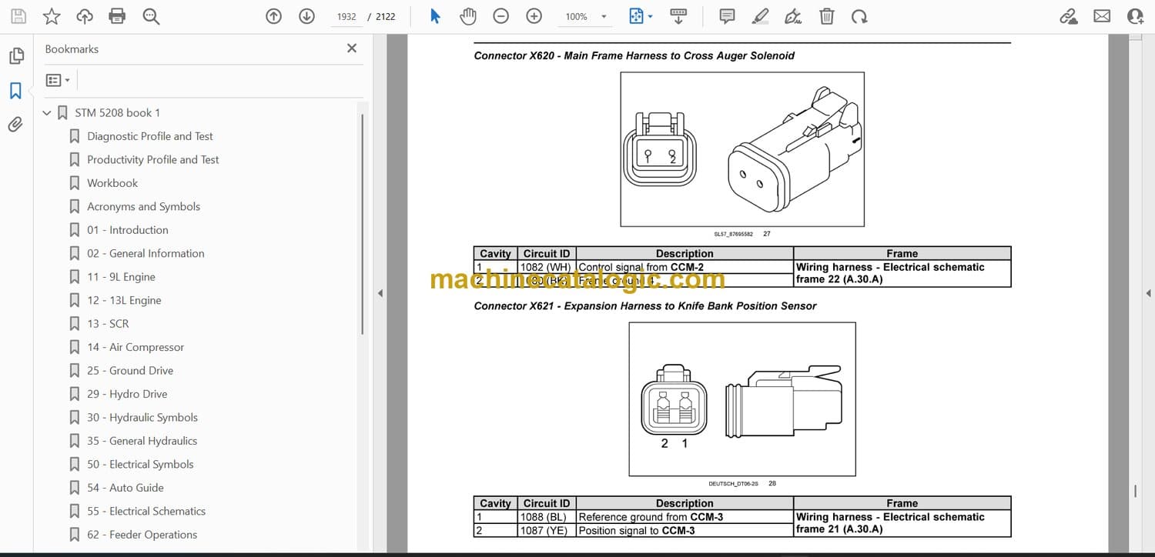Screen dimensions: 1155x557
Task: Select the Highlight text pen tool
Action: click(x=760, y=16)
